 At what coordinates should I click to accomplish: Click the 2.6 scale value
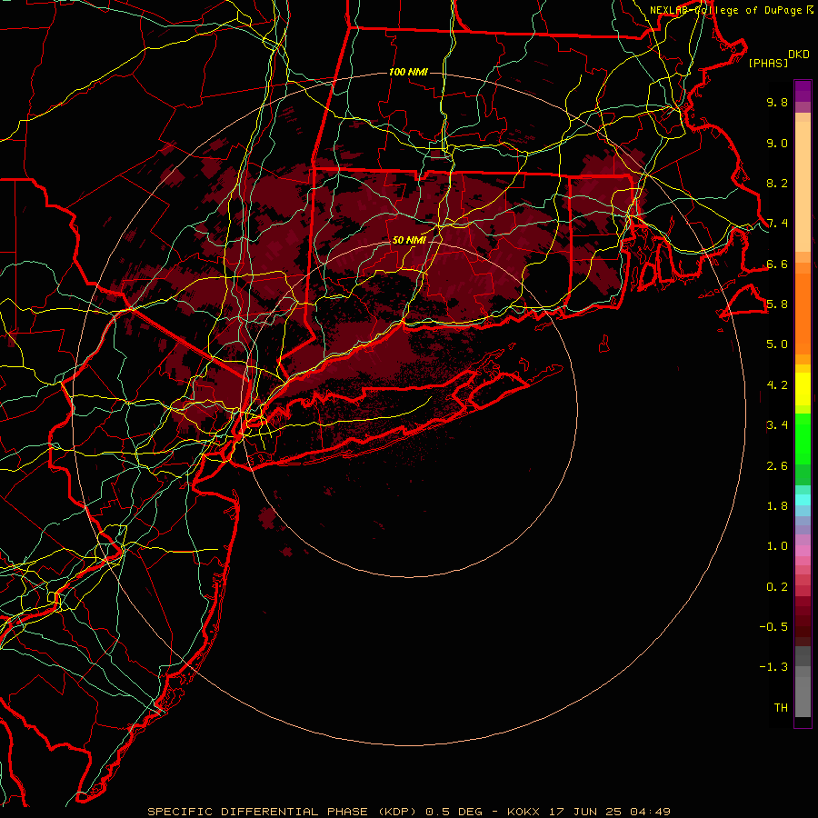click(777, 465)
